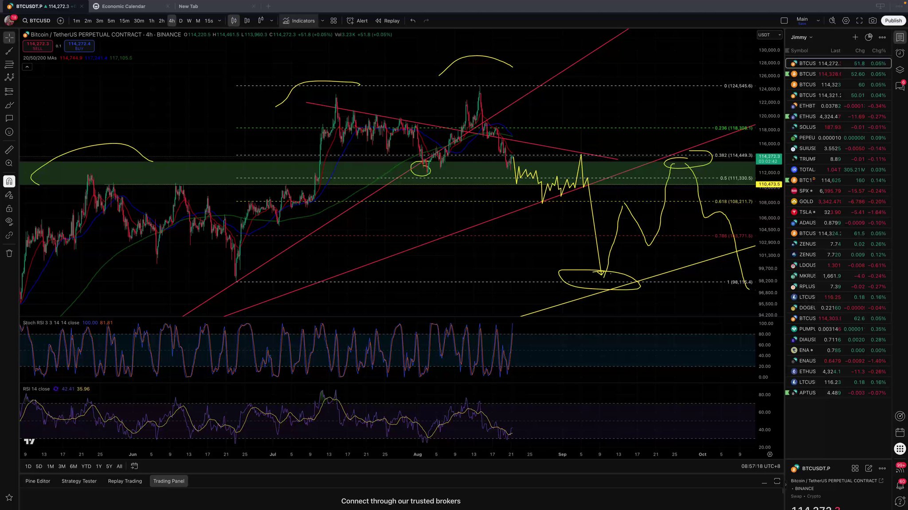Screen dimensions: 908x510
Task: Open the compare or add symbol button
Action: pyautogui.click(x=60, y=21)
